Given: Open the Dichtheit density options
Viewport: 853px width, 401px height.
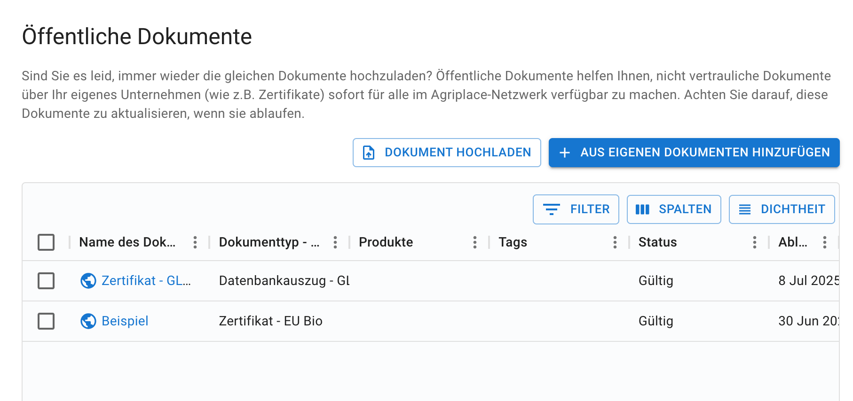Looking at the screenshot, I should [782, 209].
